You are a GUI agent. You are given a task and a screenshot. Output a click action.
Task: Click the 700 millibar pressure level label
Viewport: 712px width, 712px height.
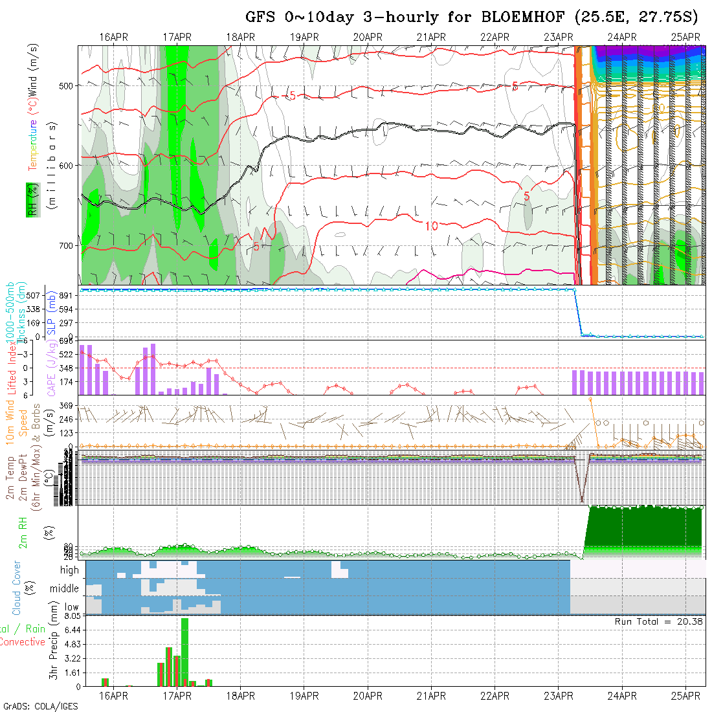(x=66, y=246)
